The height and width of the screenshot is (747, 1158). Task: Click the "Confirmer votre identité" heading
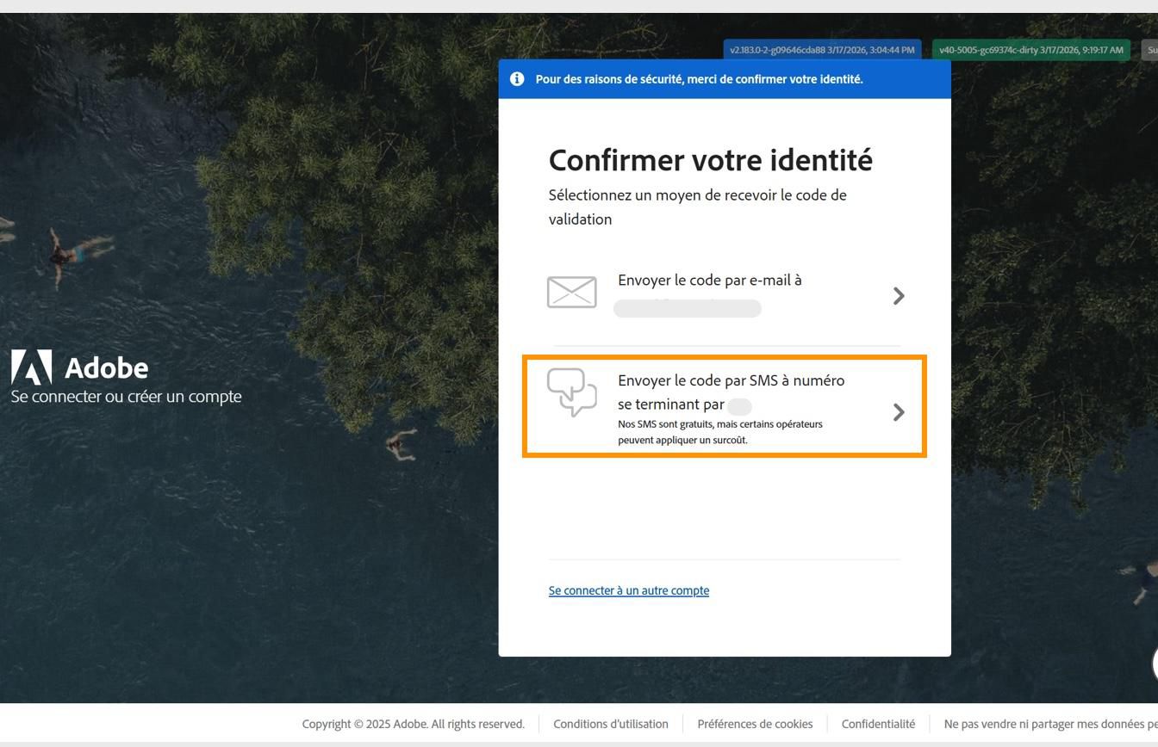[711, 160]
